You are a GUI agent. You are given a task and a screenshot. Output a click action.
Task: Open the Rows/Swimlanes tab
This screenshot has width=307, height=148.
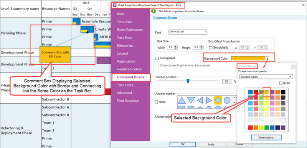(130, 30)
